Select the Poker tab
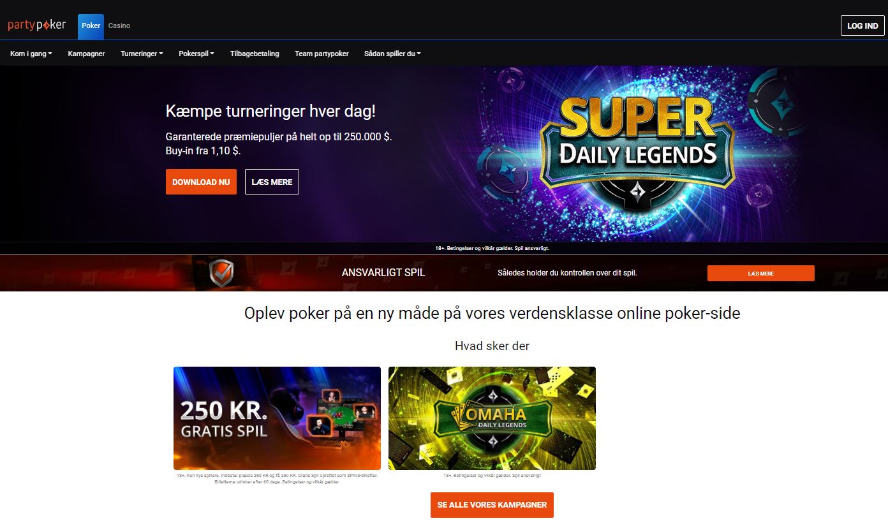Screen dimensions: 888x528 [x=91, y=26]
